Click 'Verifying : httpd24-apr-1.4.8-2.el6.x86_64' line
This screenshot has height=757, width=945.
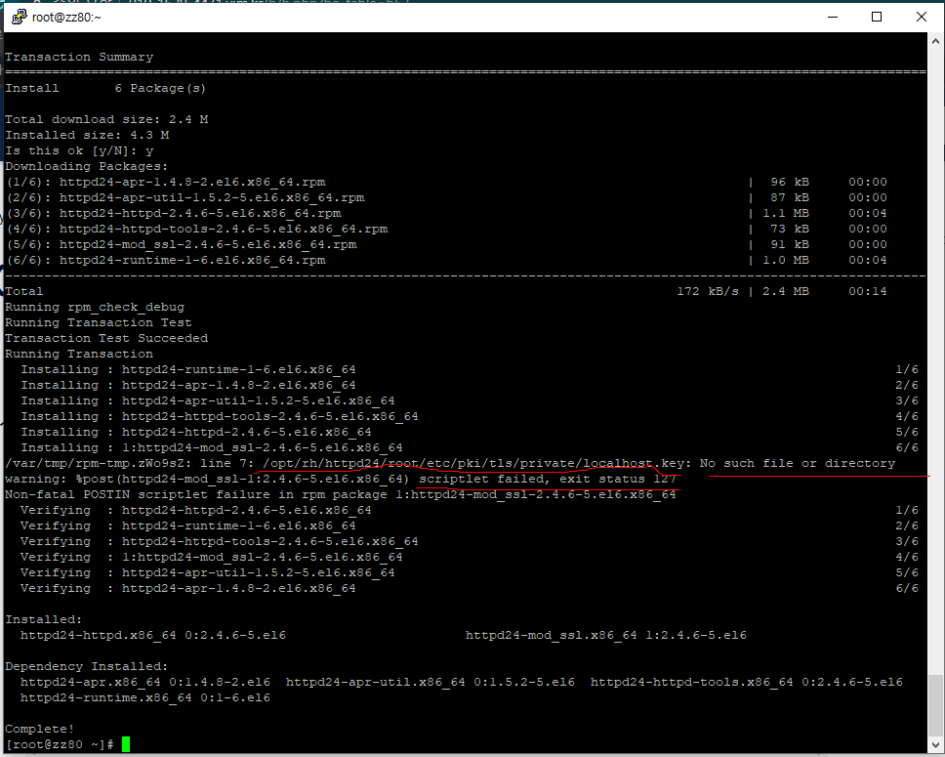[x=470, y=589]
